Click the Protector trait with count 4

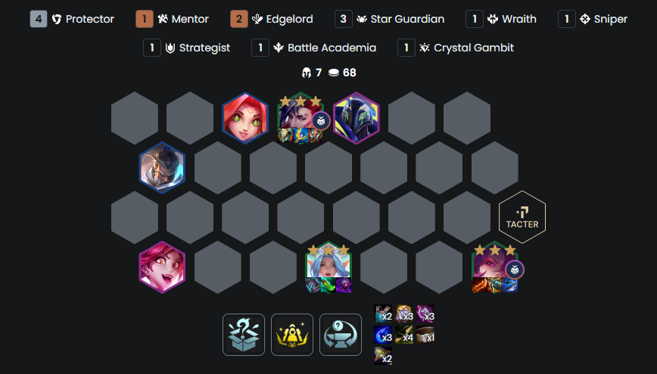(72, 19)
